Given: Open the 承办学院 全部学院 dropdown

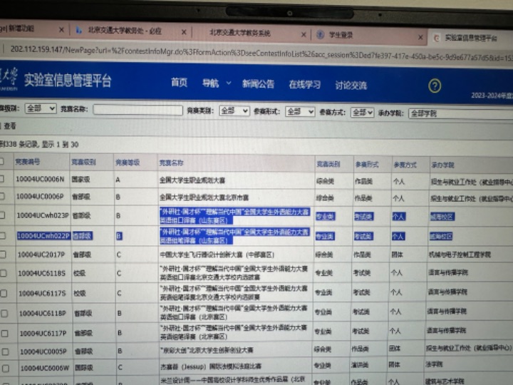Looking at the screenshot, I should (461, 114).
